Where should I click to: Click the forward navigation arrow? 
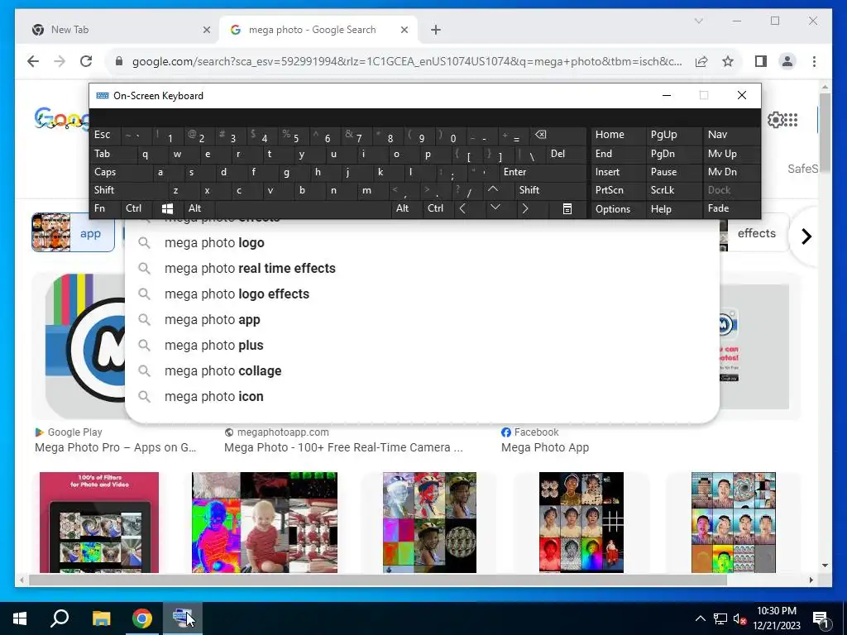pos(60,61)
